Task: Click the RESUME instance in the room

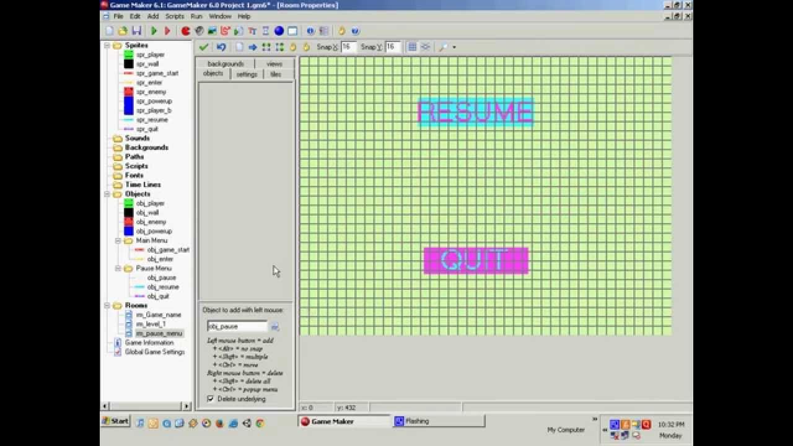Action: click(475, 113)
